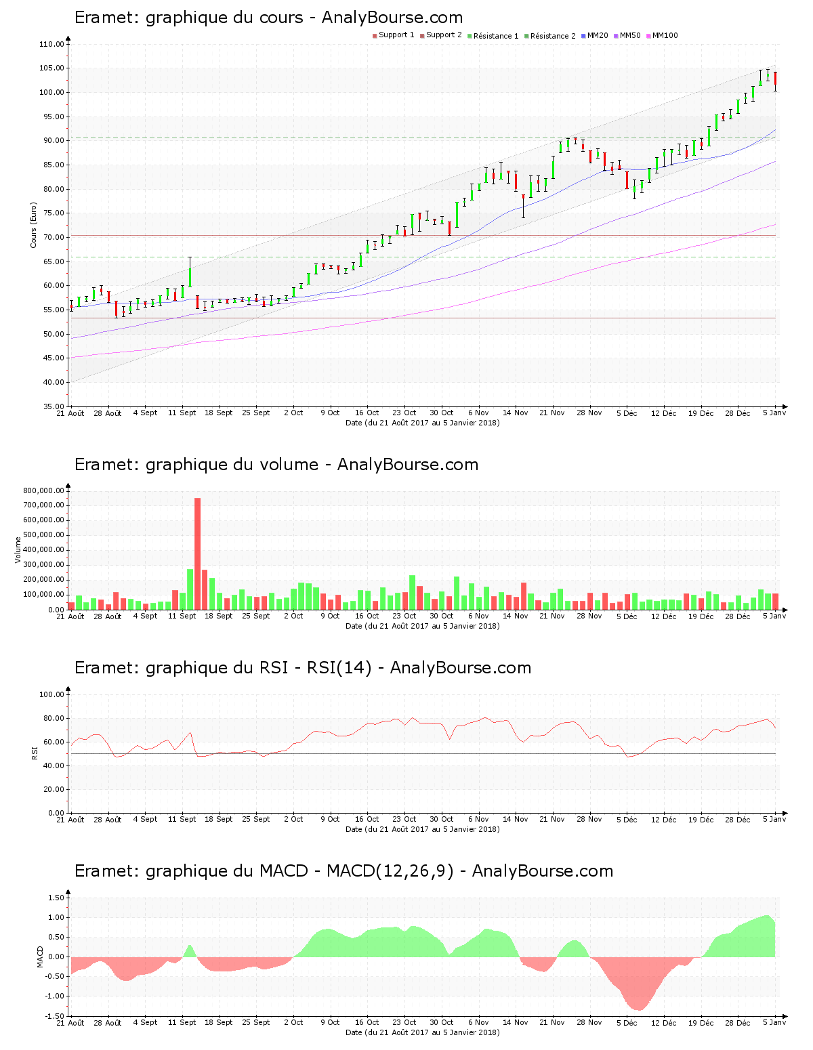Select the MM50 legend label

tap(630, 35)
